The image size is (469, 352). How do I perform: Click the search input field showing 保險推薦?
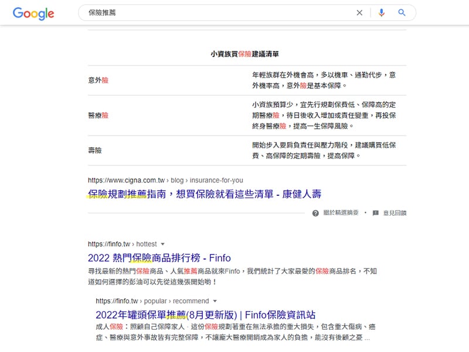(205, 12)
